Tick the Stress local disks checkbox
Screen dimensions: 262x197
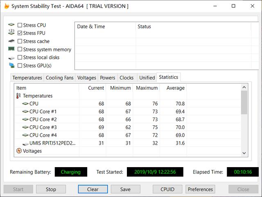pos(20,57)
